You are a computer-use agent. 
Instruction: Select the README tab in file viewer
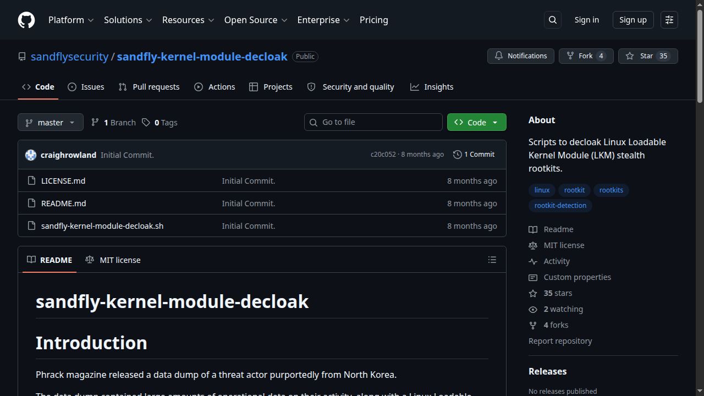pyautogui.click(x=50, y=260)
